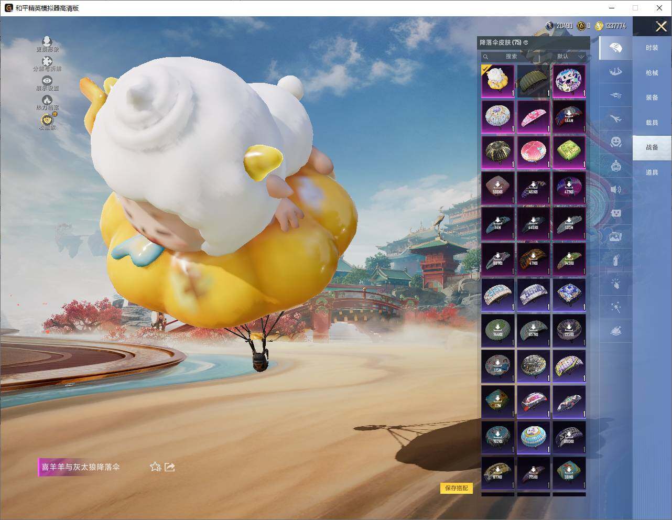Image resolution: width=672 pixels, height=520 pixels.
Task: Download the 762KB parachute skin
Action: 498,438
